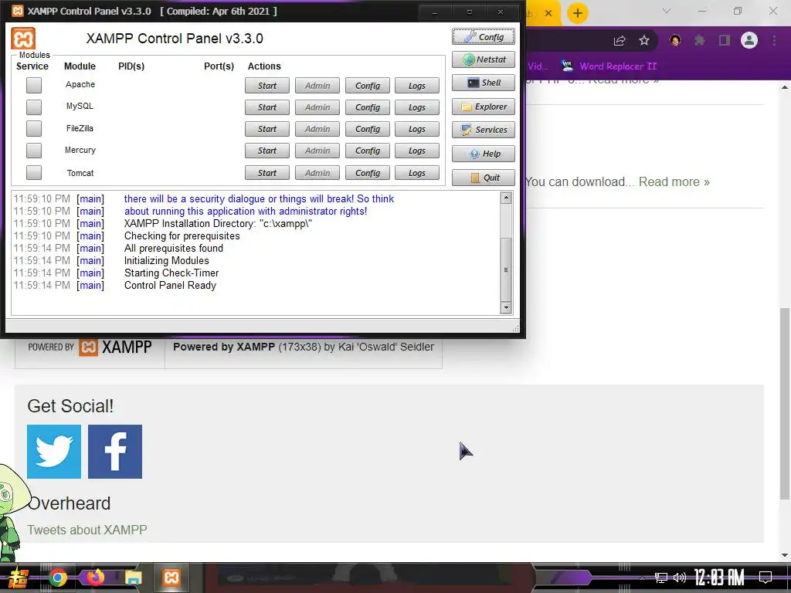The height and width of the screenshot is (593, 791).
Task: Start the Tomcat module
Action: (x=266, y=173)
